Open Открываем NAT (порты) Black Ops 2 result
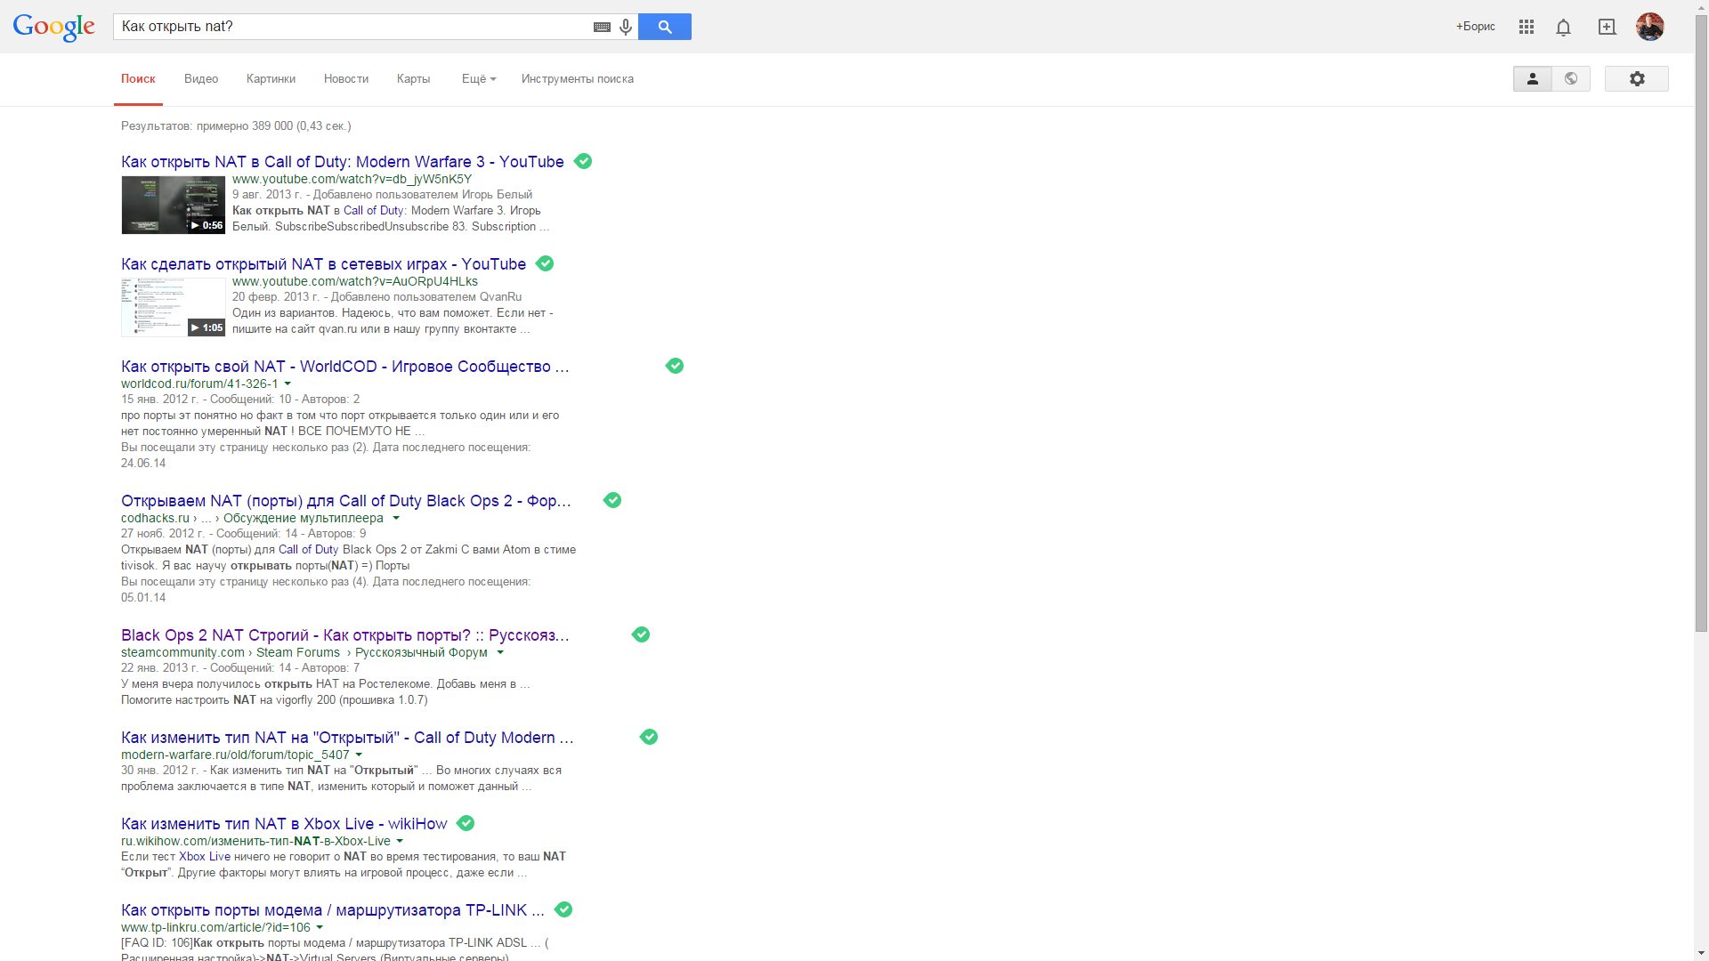This screenshot has height=961, width=1709. [346, 501]
